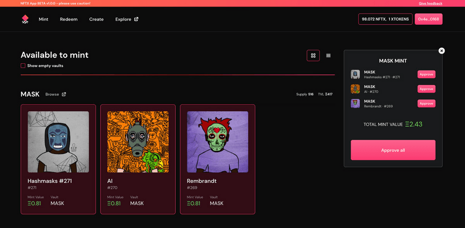
Task: Click Hashmasks #271 icon in mint panel
Action: tap(355, 74)
